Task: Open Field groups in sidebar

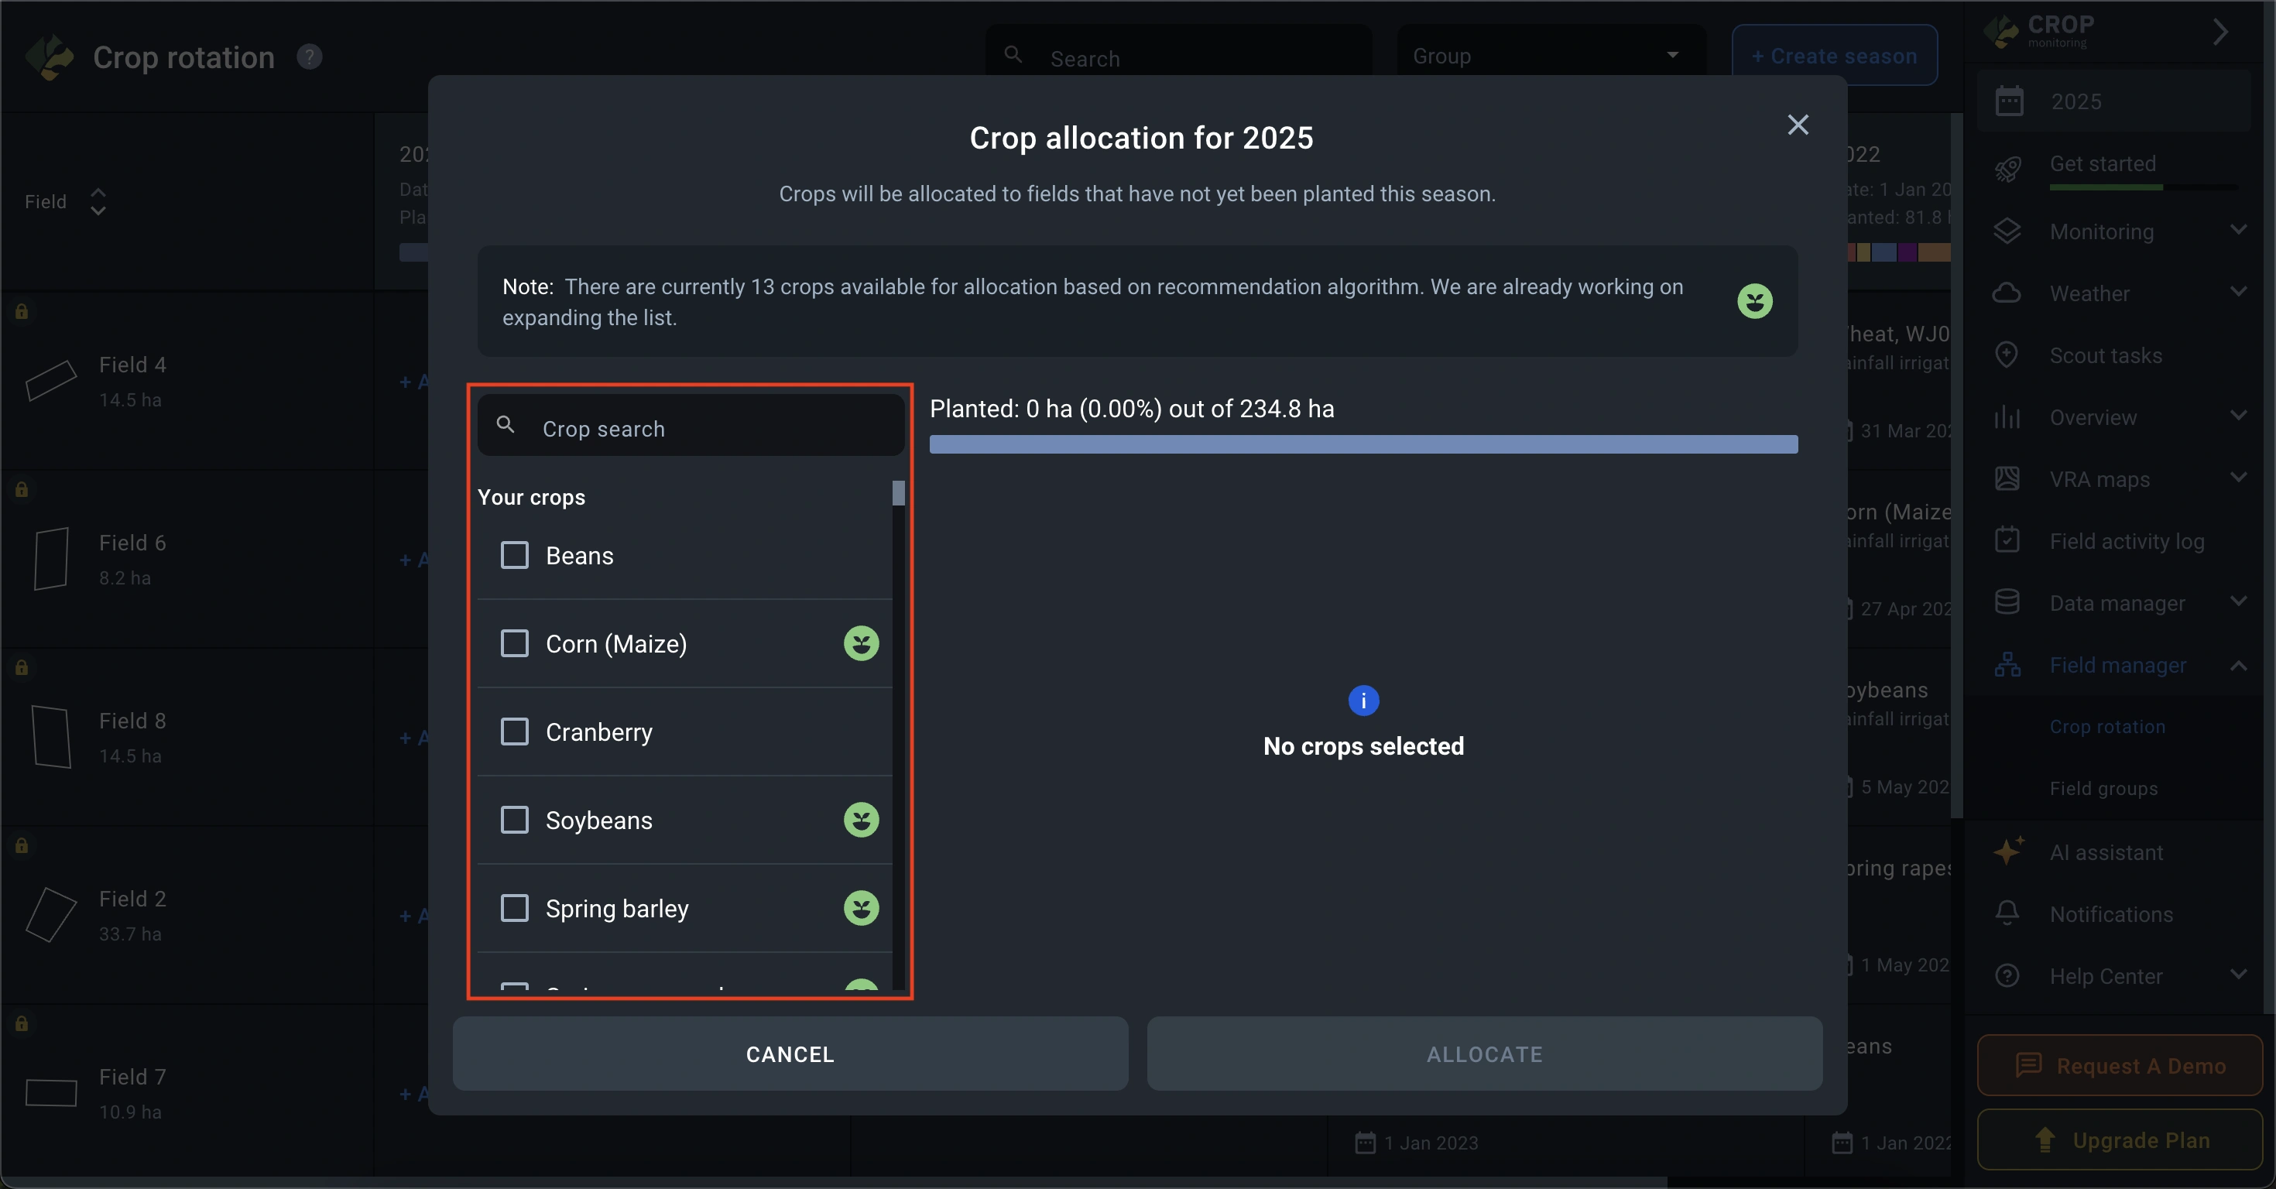Action: [2103, 788]
